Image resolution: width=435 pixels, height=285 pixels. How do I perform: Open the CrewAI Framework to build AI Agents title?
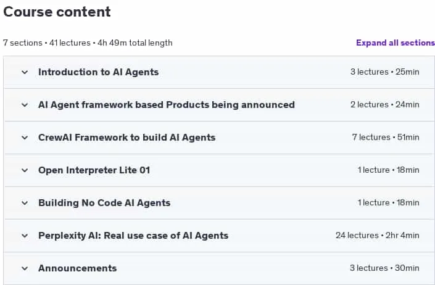126,138
